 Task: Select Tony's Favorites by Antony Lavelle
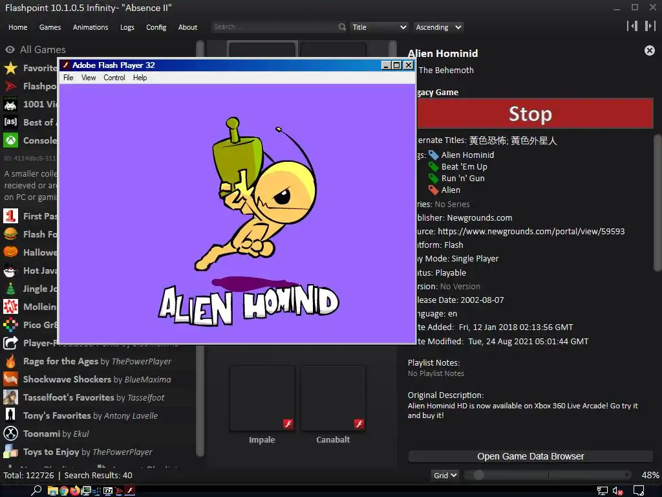tap(91, 415)
